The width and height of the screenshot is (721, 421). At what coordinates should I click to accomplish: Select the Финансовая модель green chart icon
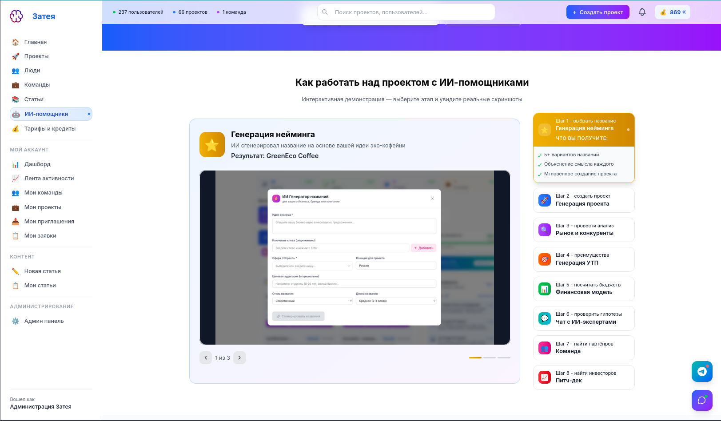[544, 289]
